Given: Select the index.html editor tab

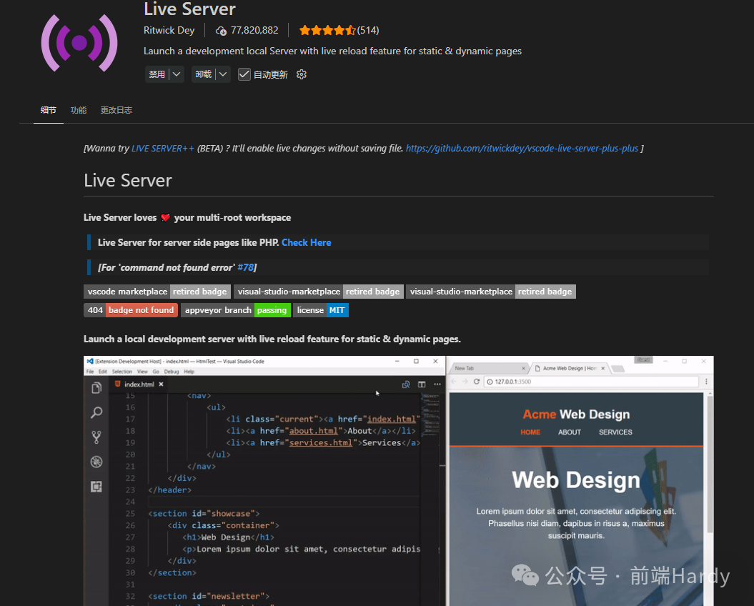Looking at the screenshot, I should point(139,384).
